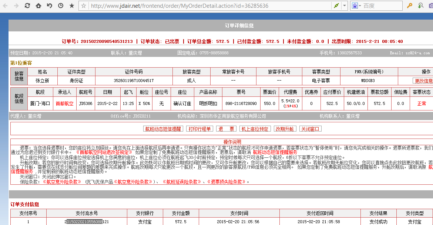Open the Baidu search engine selector
This screenshot has width=433, height=225.
[356, 6]
